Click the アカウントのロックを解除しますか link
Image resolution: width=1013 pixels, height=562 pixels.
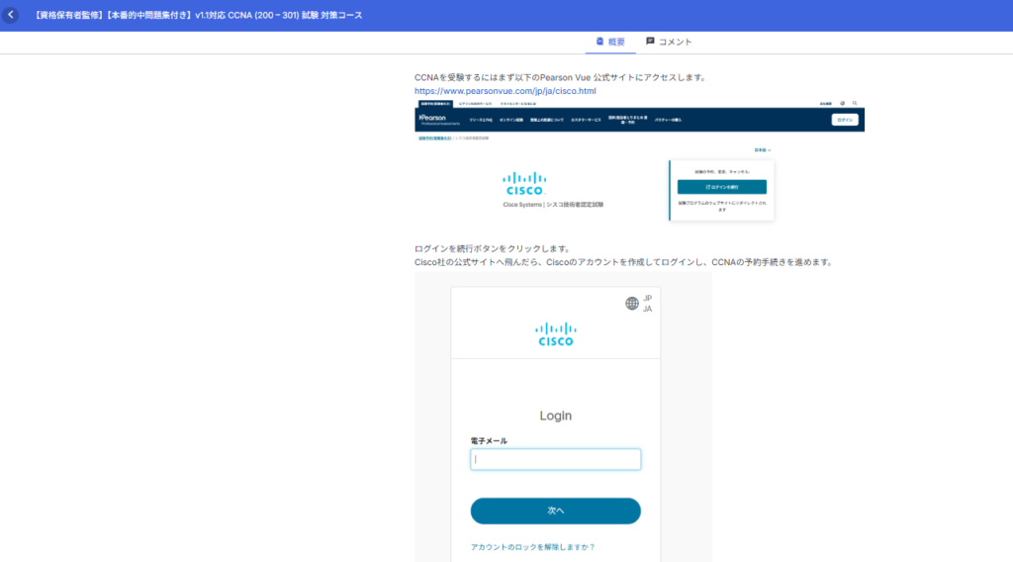click(x=532, y=546)
